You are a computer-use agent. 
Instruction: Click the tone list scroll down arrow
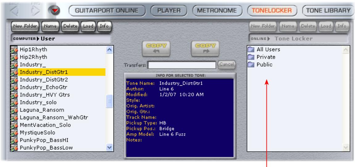coord(109,147)
